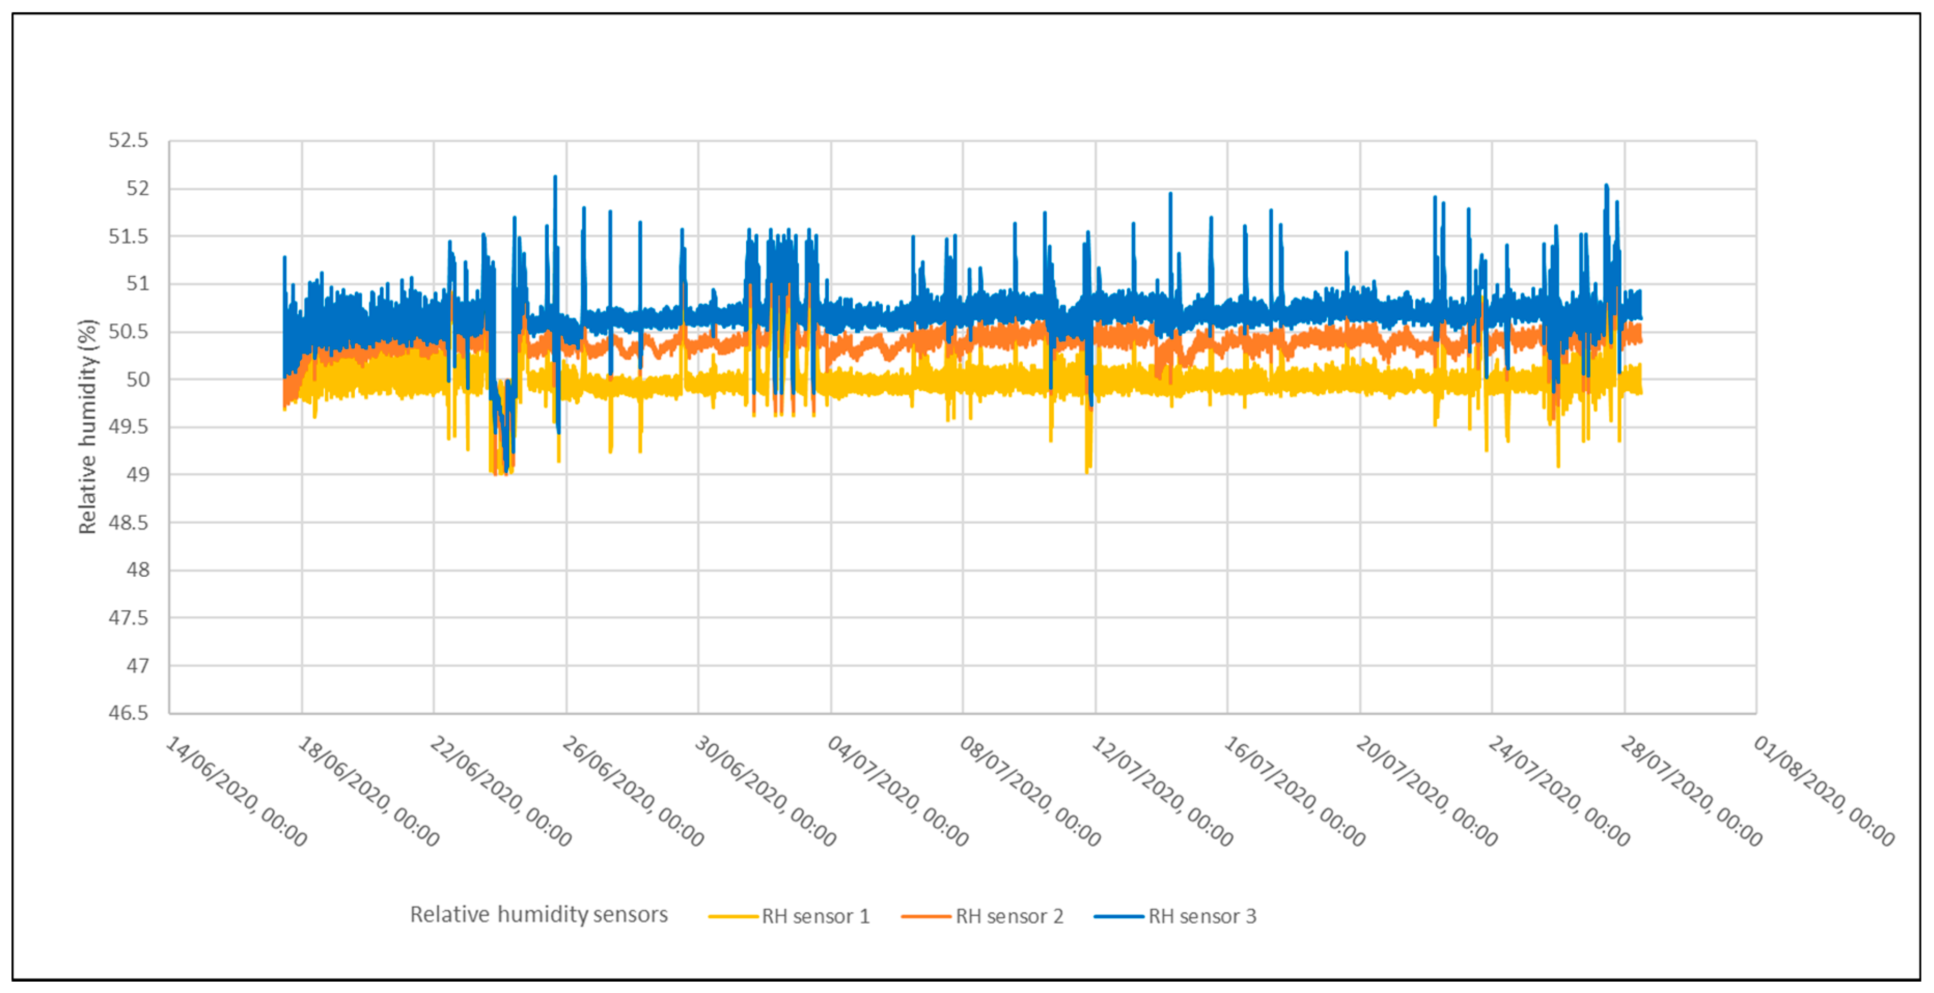Click the 22/06/2020, 00:00 date label
Screen dimensions: 1934x993
point(501,792)
